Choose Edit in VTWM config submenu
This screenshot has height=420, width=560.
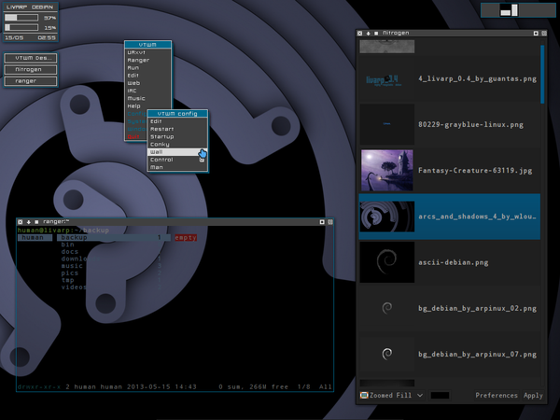pyautogui.click(x=177, y=121)
